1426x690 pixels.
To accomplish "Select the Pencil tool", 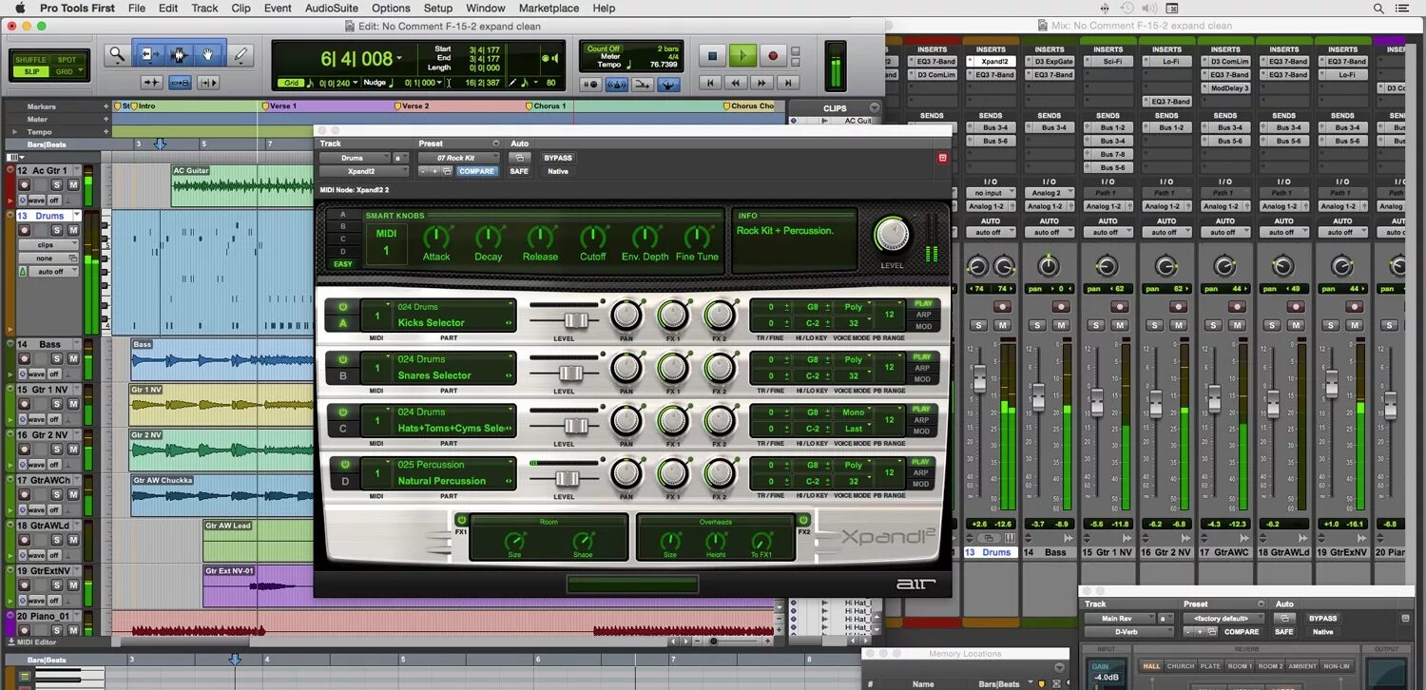I will click(241, 55).
